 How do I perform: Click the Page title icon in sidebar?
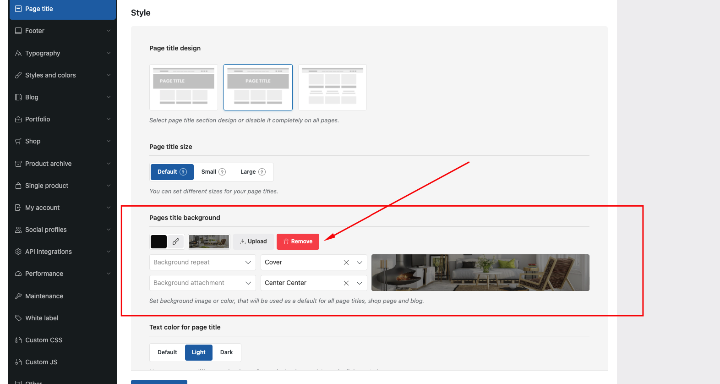pos(18,9)
